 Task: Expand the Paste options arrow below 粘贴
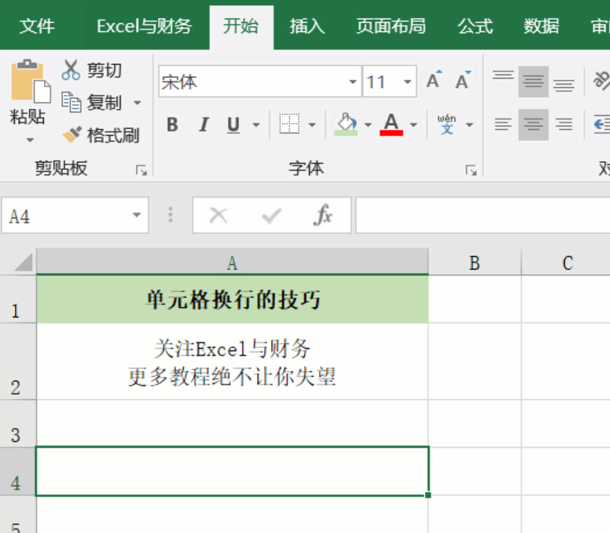coord(30,140)
